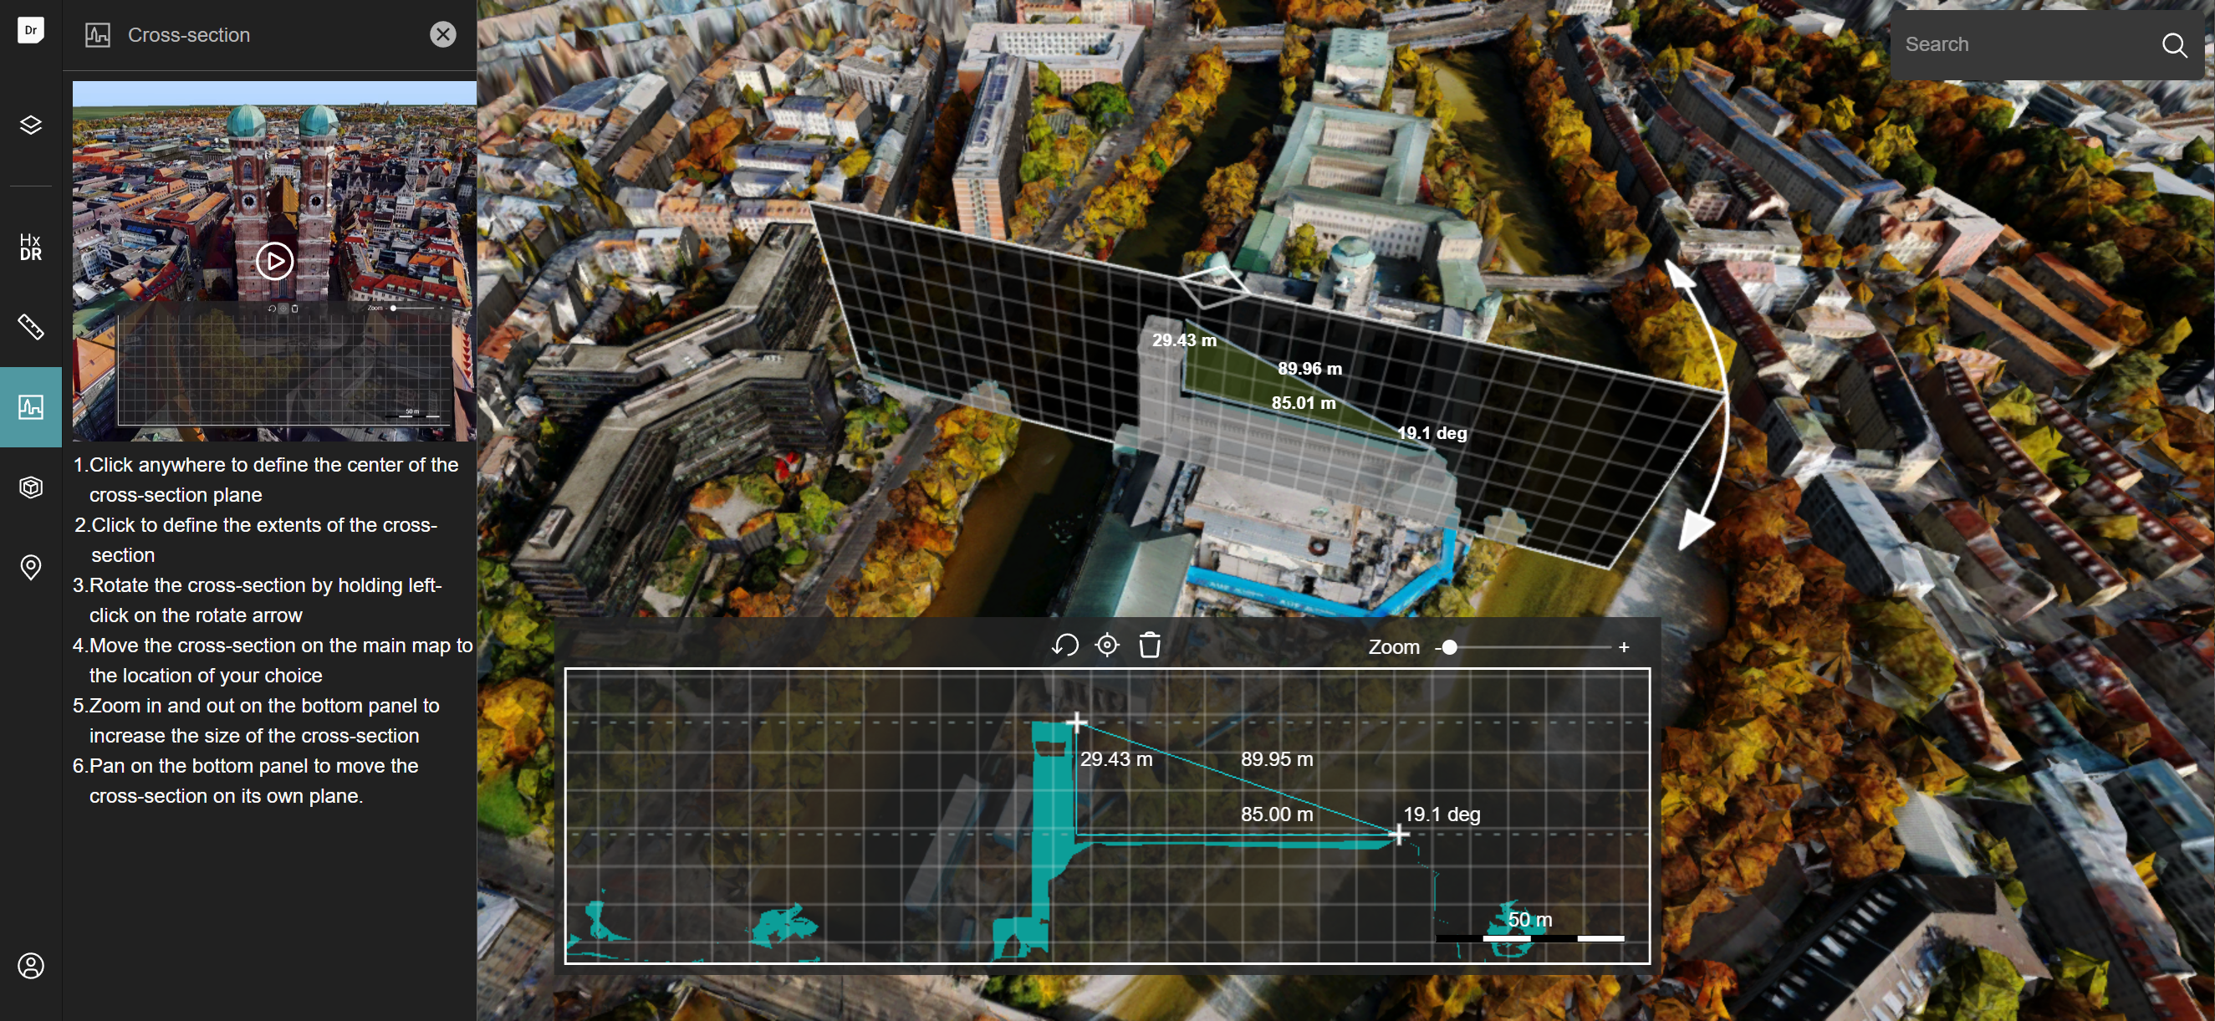Select the layers/overlays tool icon
Image resolution: width=2215 pixels, height=1021 pixels.
pos(33,125)
